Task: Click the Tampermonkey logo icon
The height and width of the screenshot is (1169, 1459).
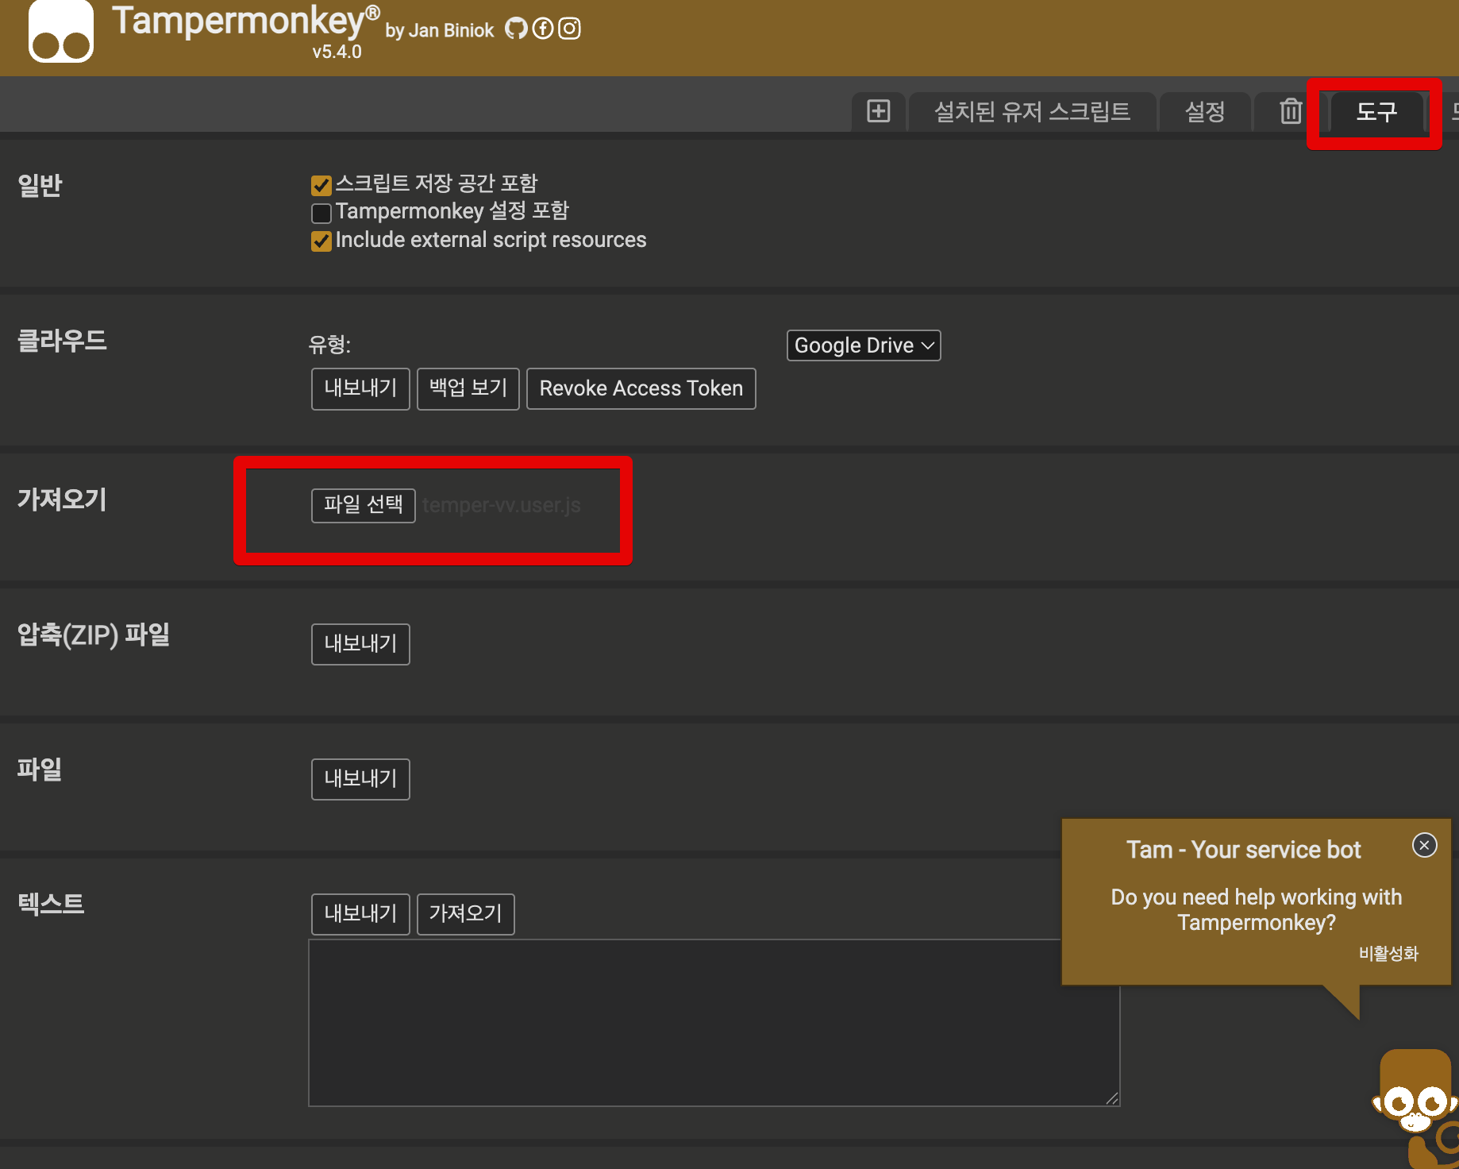Action: click(61, 33)
